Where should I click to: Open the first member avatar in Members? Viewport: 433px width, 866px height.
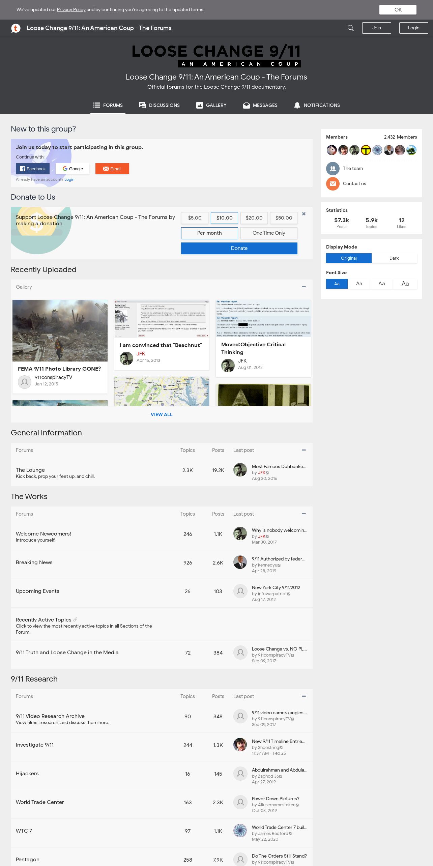pos(332,150)
